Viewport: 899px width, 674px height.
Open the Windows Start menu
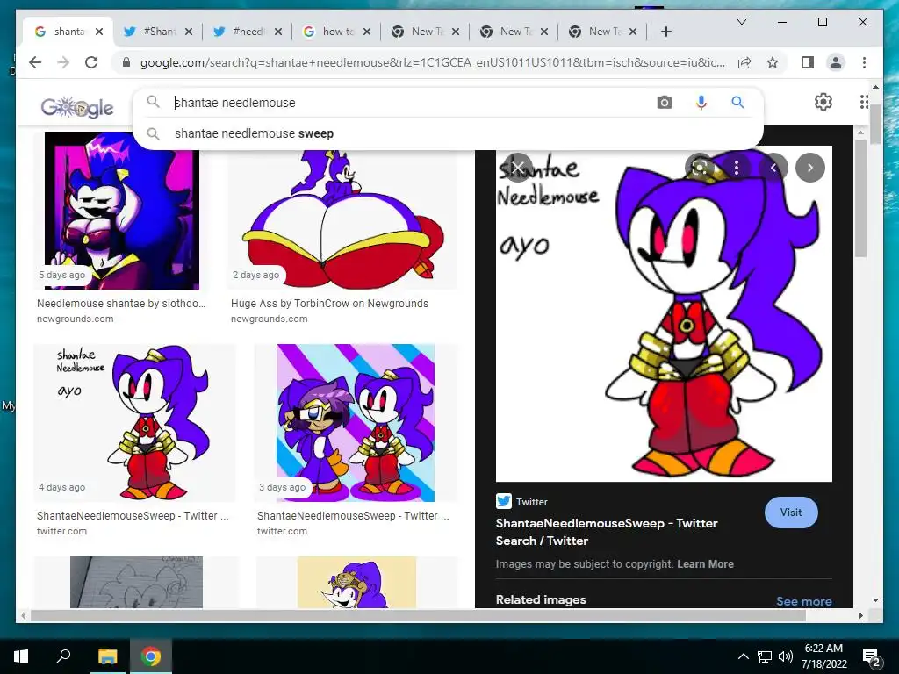(x=21, y=656)
